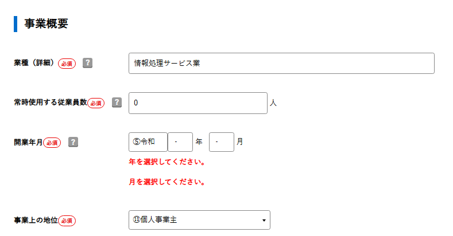
Task: Click the error message 月を選択してください。
Action: [167, 182]
